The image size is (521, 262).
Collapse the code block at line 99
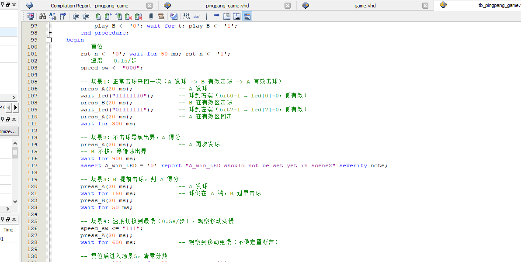click(x=49, y=40)
